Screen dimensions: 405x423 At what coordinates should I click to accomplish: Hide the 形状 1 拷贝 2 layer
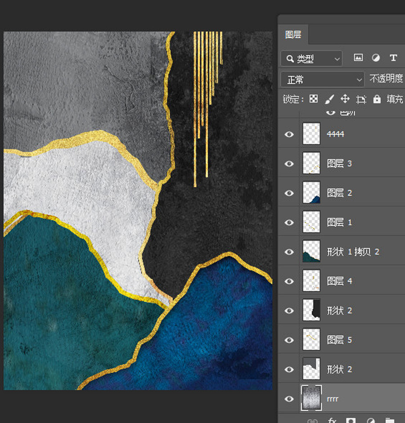coord(289,252)
